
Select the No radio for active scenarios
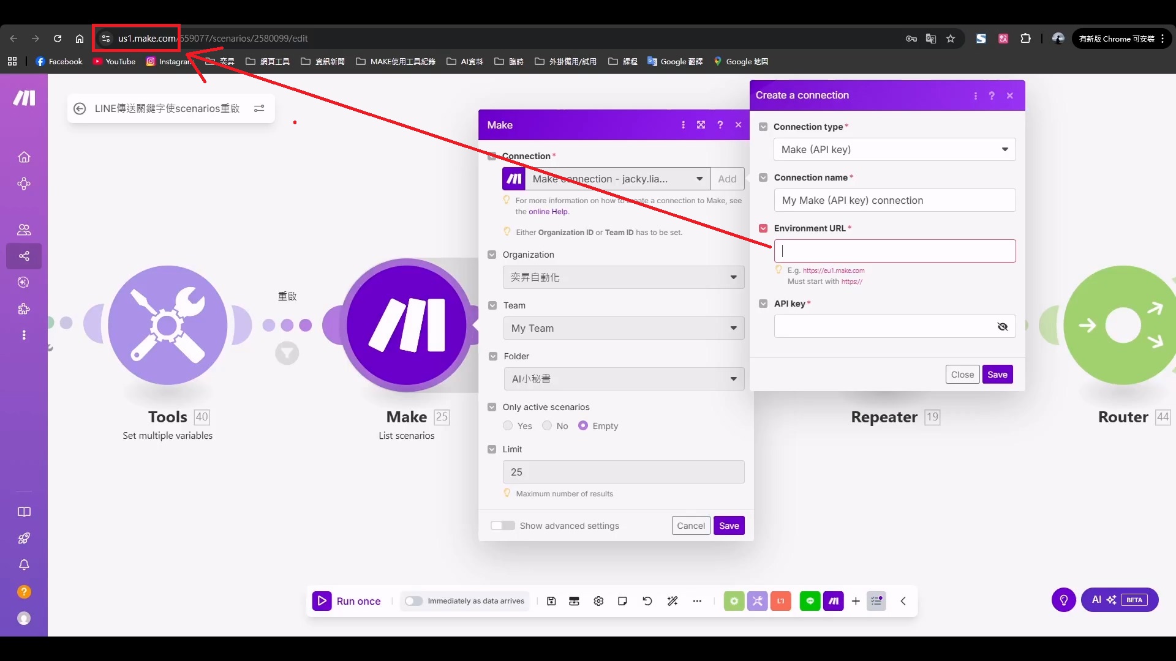point(547,426)
